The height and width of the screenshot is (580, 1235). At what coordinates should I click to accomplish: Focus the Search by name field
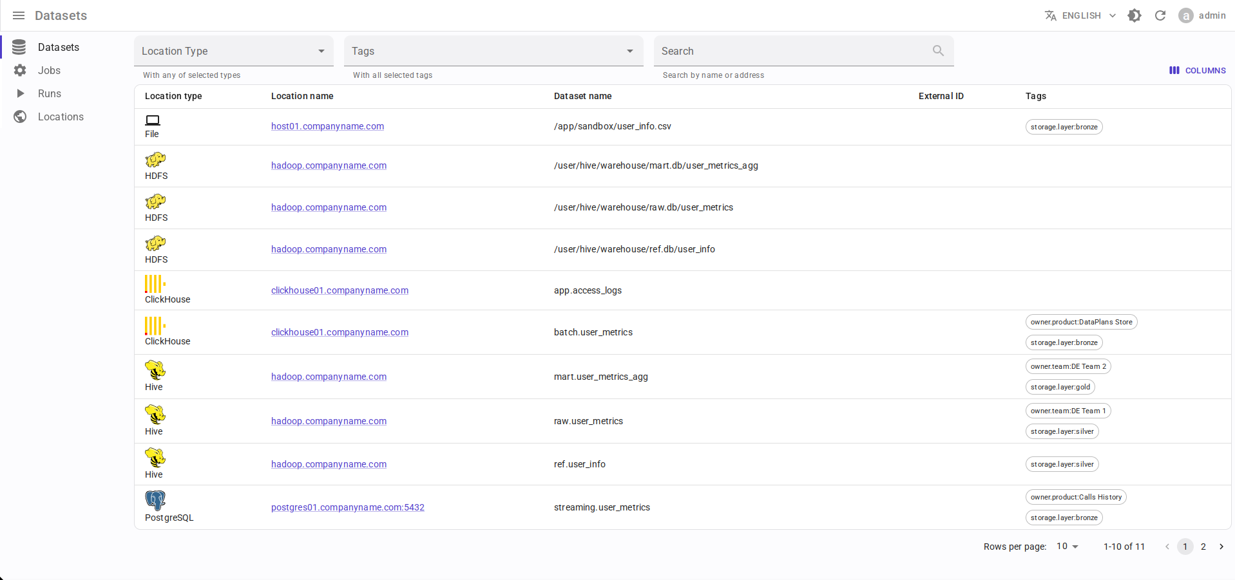point(804,51)
